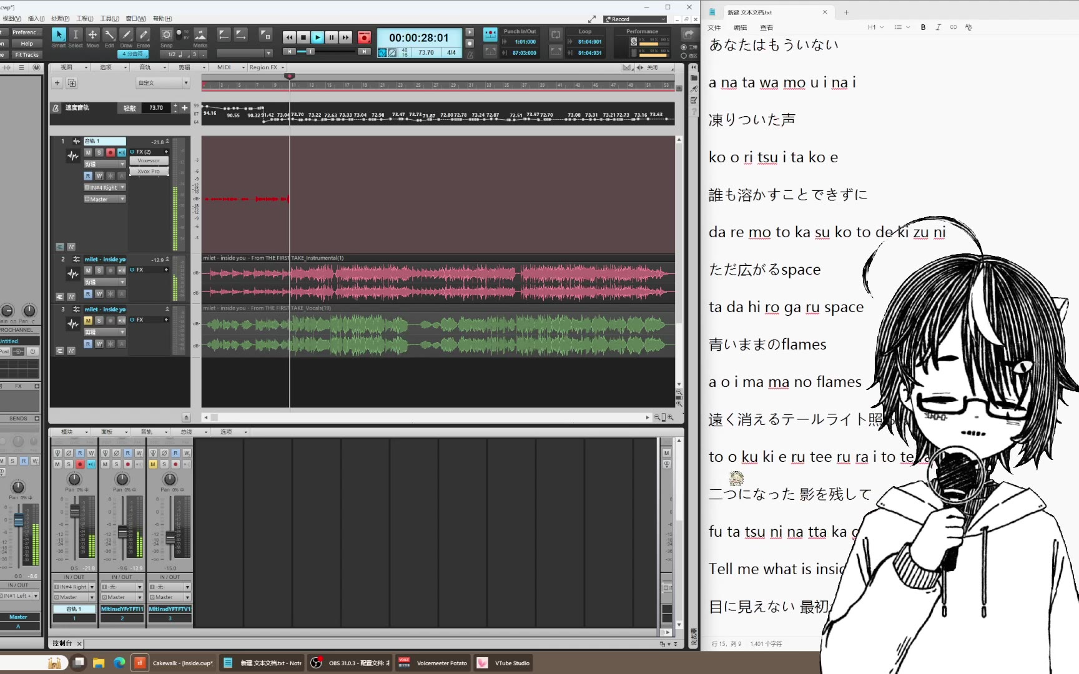Activate the Erase tool

pyautogui.click(x=143, y=35)
